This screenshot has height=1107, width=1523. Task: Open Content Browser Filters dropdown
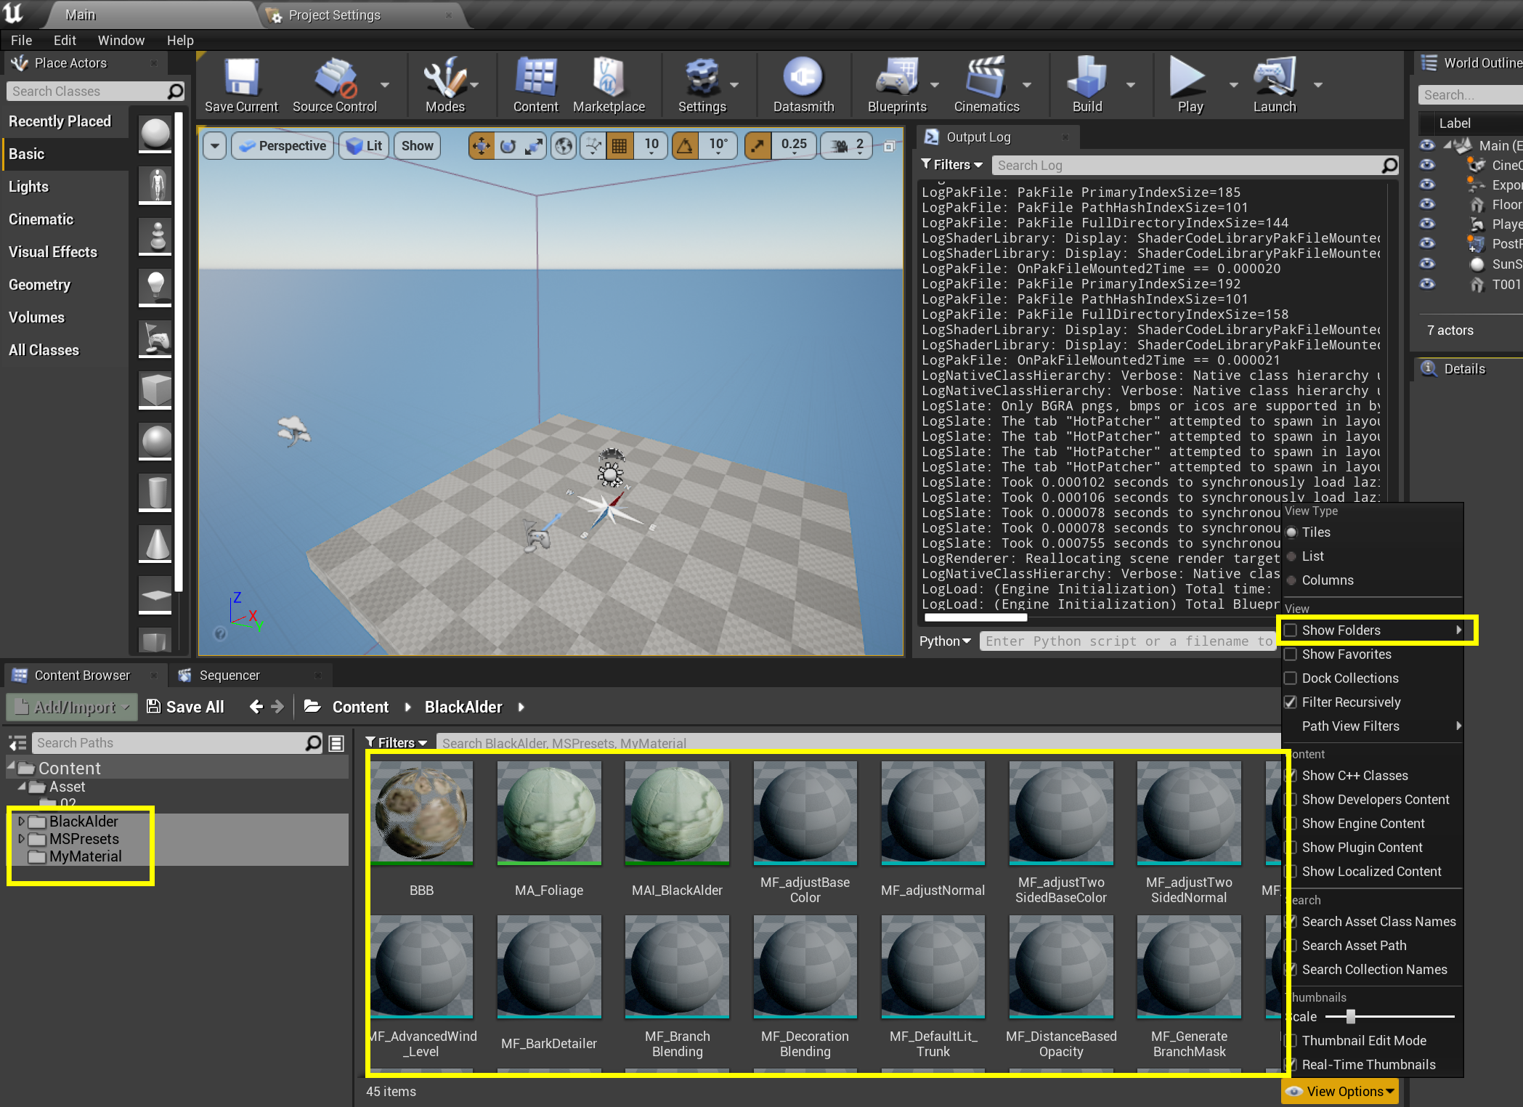pos(397,743)
